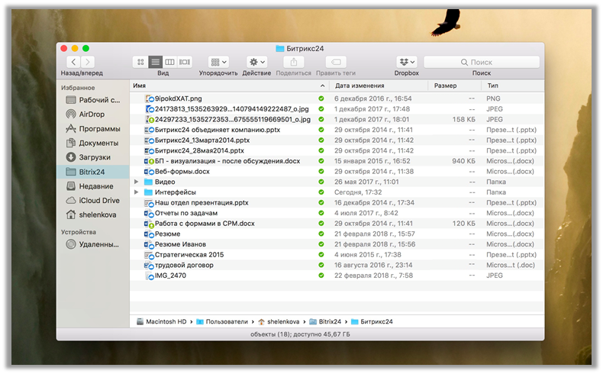603x374 pixels.
Task: Select Работа с формами в CPM.docx
Action: [x=205, y=224]
